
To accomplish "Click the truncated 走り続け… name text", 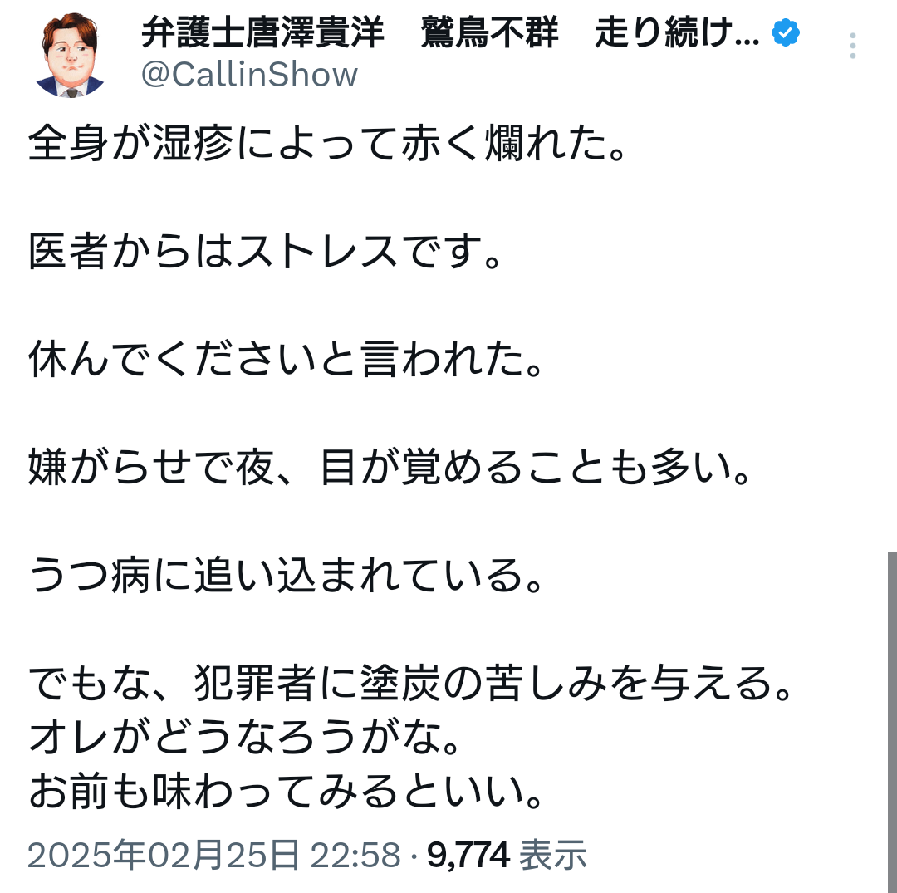I will (x=676, y=33).
